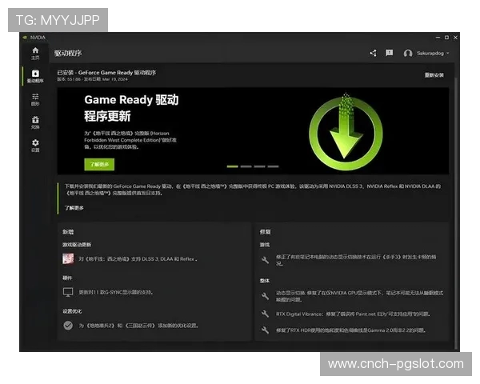Click the wrench icon next to RTX Digital Vibrance
The image size is (480, 384).
pos(265,314)
